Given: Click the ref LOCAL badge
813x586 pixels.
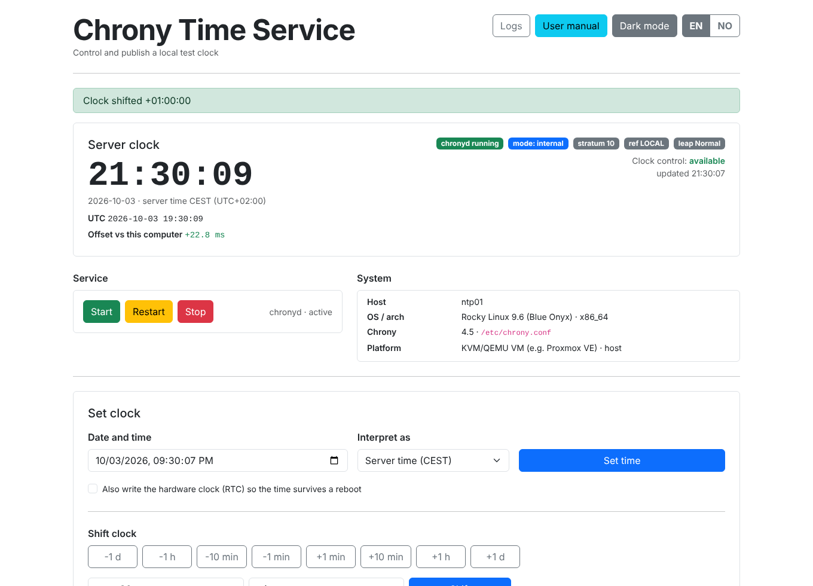Looking at the screenshot, I should (x=646, y=144).
